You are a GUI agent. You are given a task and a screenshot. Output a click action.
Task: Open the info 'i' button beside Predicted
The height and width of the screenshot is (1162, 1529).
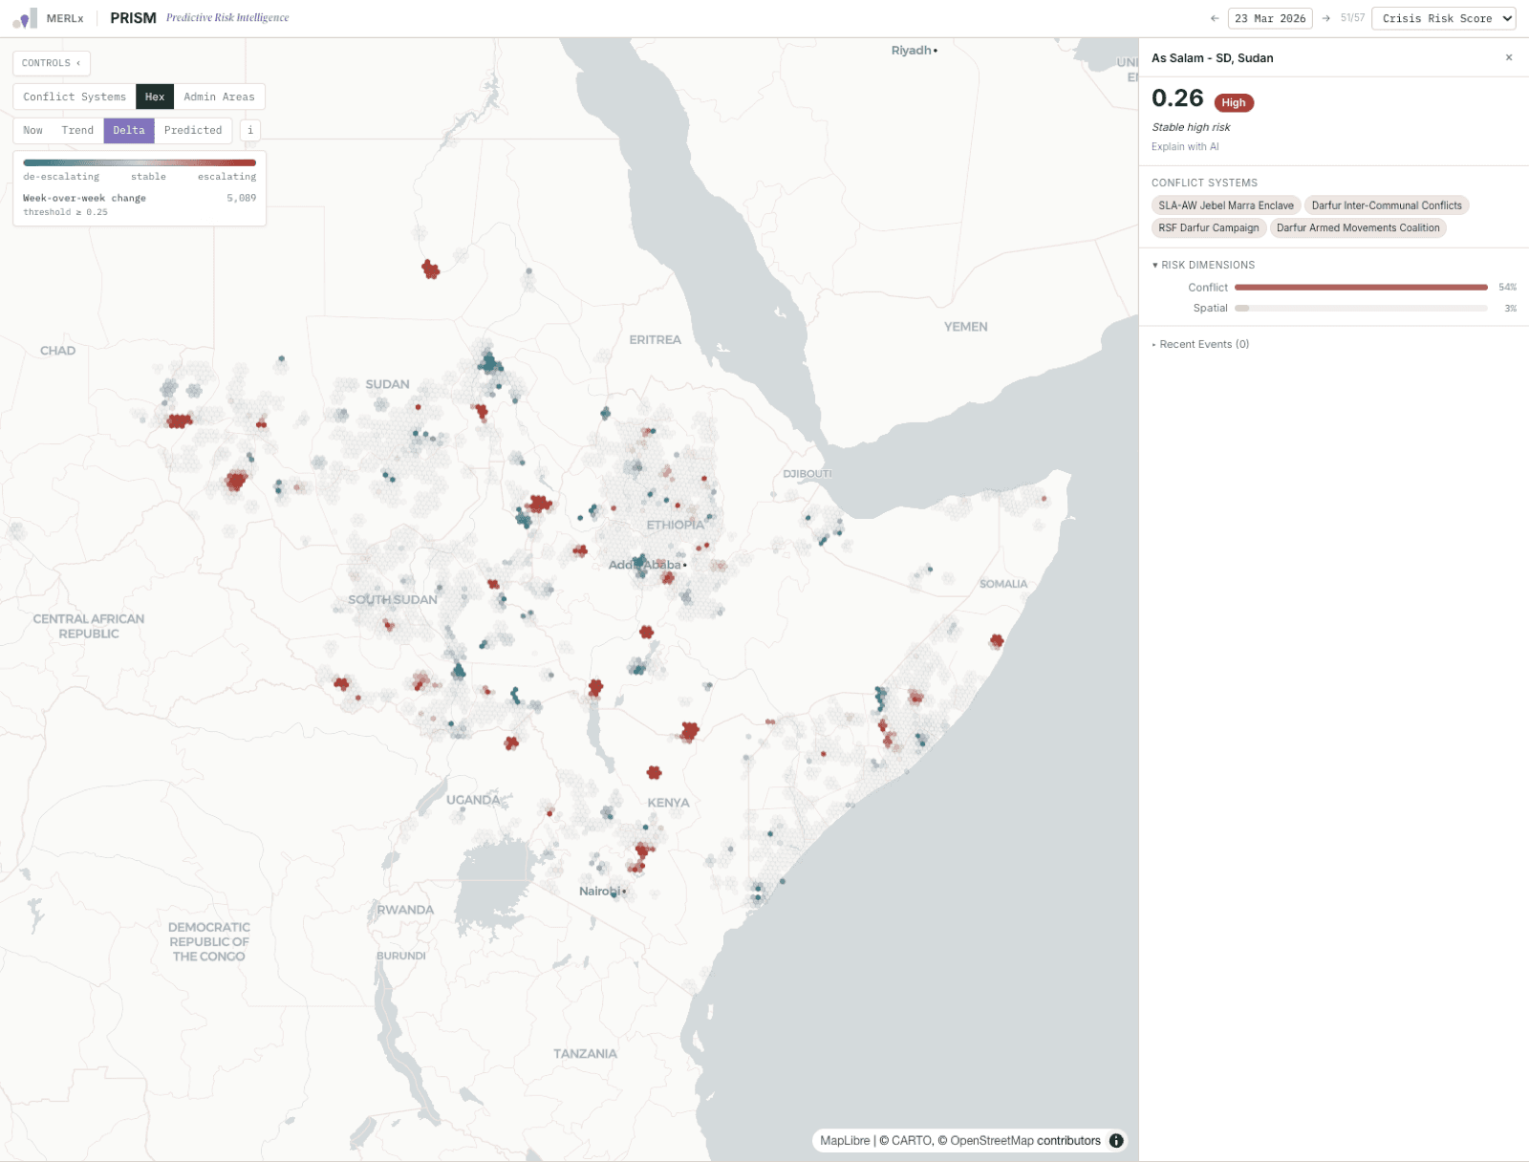click(x=250, y=130)
